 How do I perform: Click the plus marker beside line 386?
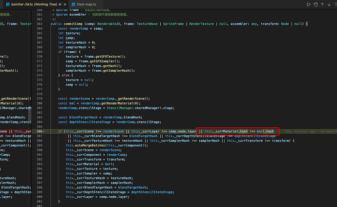point(44,131)
